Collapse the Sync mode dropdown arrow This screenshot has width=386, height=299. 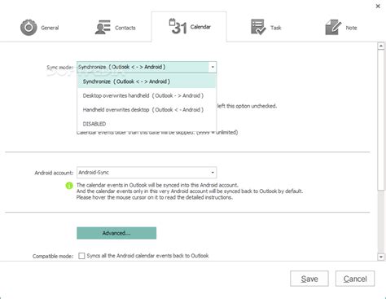(x=213, y=67)
